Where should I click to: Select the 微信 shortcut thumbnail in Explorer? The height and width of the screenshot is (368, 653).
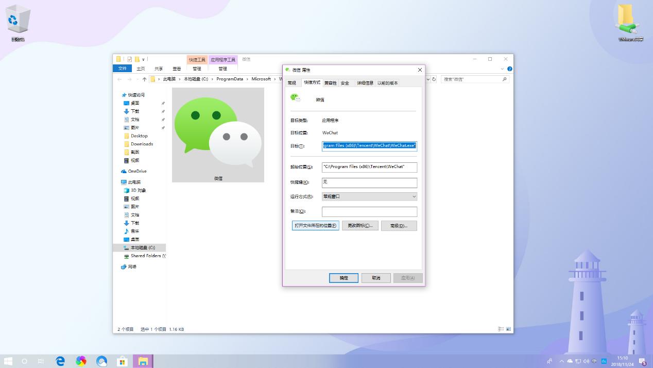click(218, 135)
